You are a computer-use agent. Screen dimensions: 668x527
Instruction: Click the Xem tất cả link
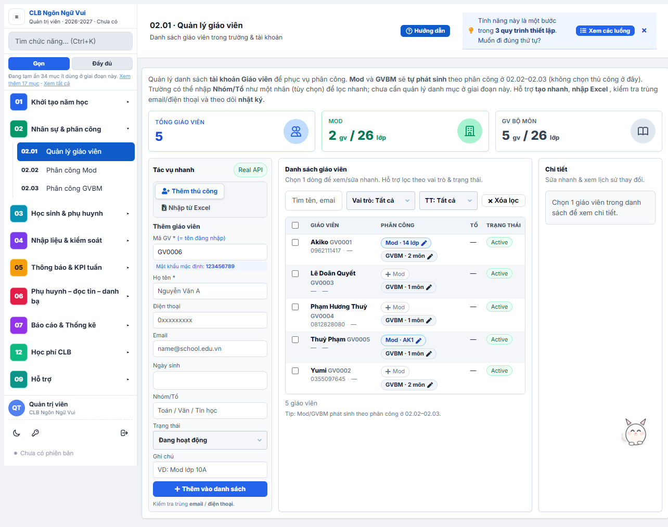[x=57, y=83]
